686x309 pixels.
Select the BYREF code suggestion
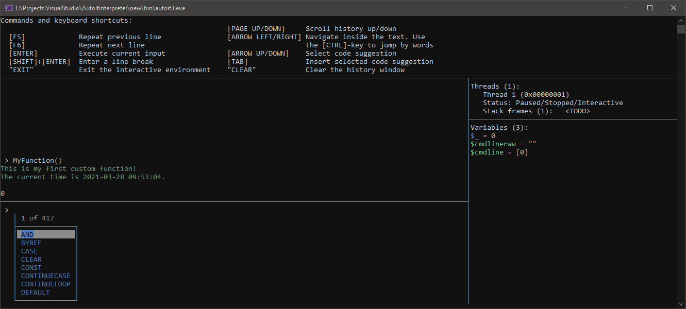pyautogui.click(x=31, y=243)
